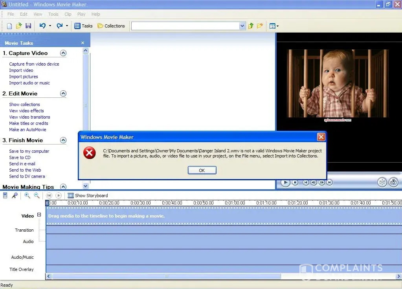The image size is (402, 289).
Task: Collapse the Video track expander
Action: click(39, 215)
